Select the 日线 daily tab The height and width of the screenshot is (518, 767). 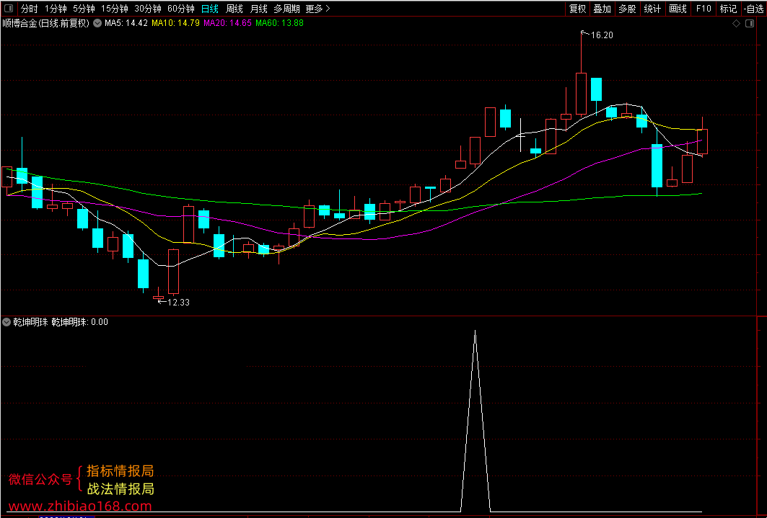click(x=210, y=9)
